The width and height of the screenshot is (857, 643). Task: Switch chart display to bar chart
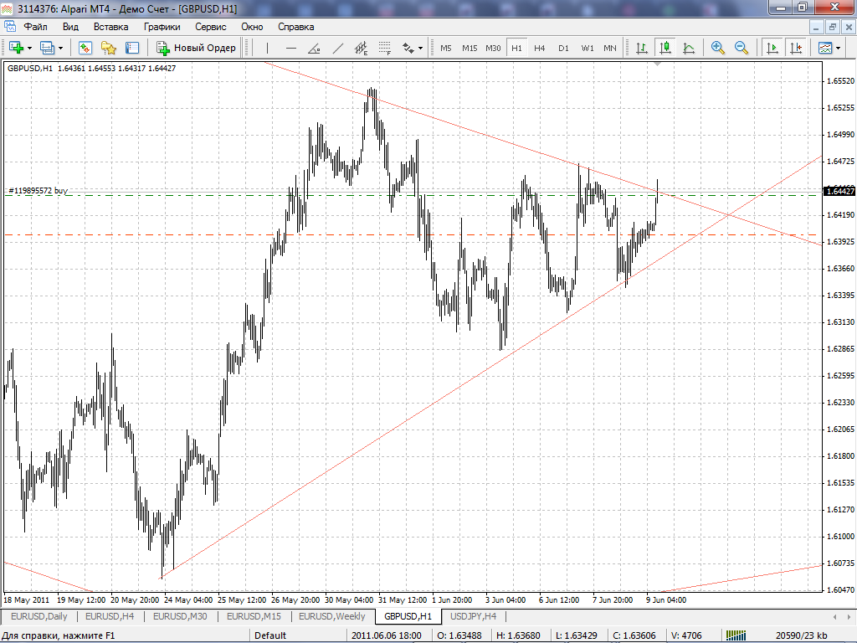[642, 48]
